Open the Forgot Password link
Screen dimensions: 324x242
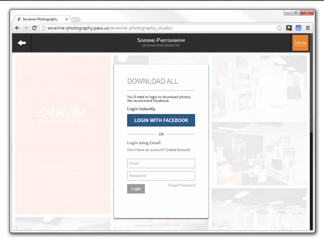pyautogui.click(x=181, y=185)
